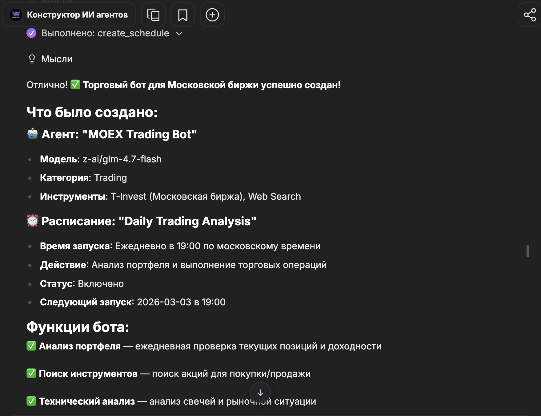Expand the Мысли reasoning section
Screen dimensions: 541x416
57,59
